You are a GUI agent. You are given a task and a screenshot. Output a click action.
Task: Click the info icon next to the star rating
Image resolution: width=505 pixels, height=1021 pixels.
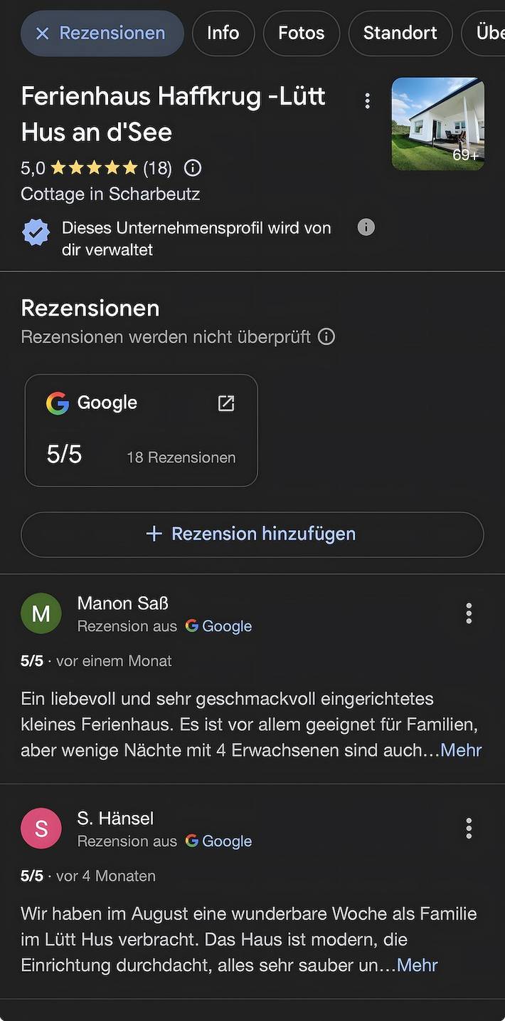[x=192, y=168]
